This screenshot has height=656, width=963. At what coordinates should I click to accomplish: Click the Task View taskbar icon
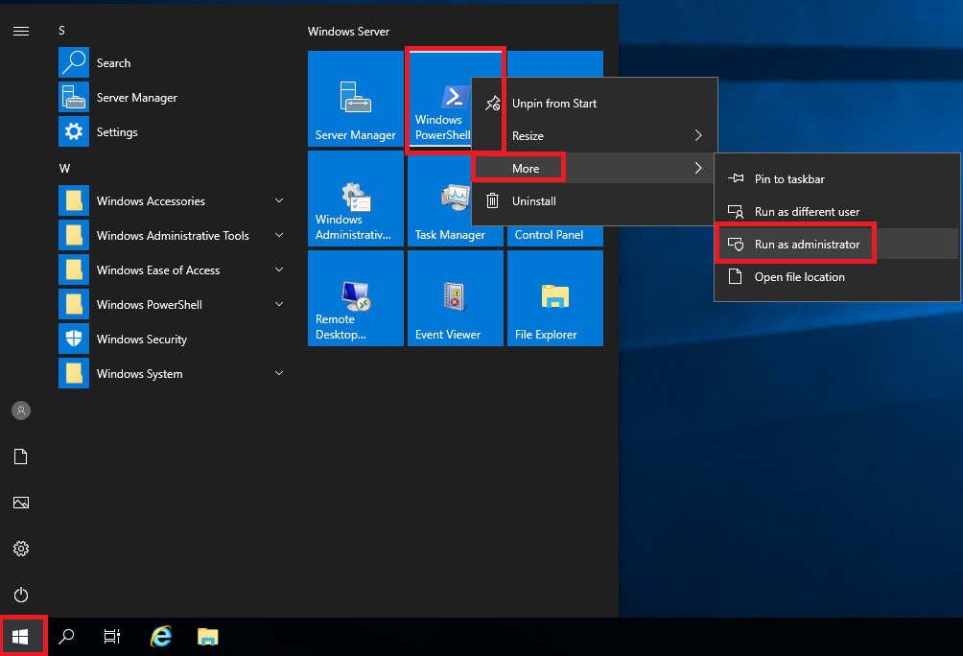[112, 636]
